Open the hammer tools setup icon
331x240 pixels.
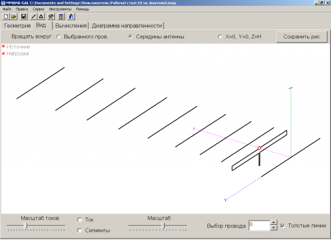click(51, 17)
